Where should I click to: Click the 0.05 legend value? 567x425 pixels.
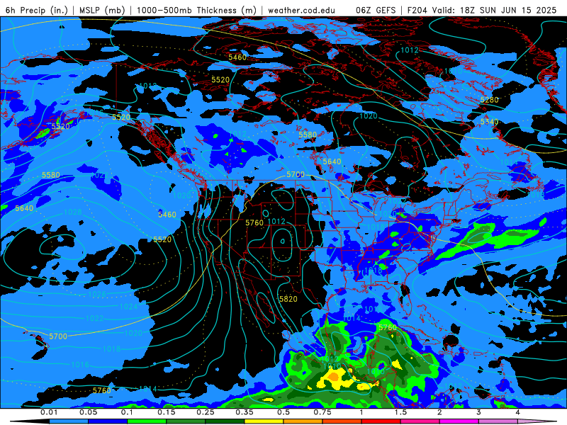[x=88, y=412]
